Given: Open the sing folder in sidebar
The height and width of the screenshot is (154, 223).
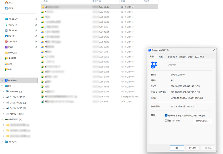Looking at the screenshot, I should point(8,64).
